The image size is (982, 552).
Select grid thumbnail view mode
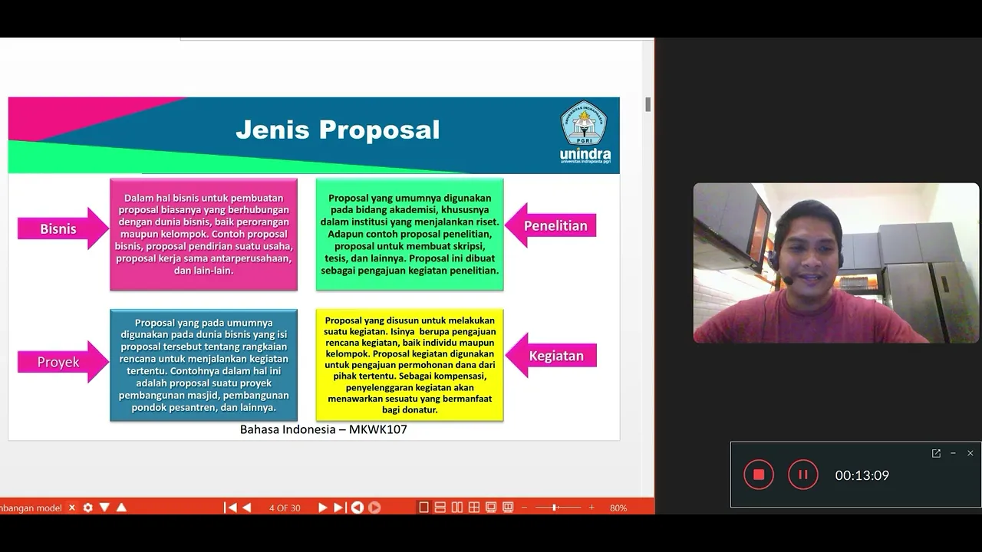pyautogui.click(x=474, y=508)
